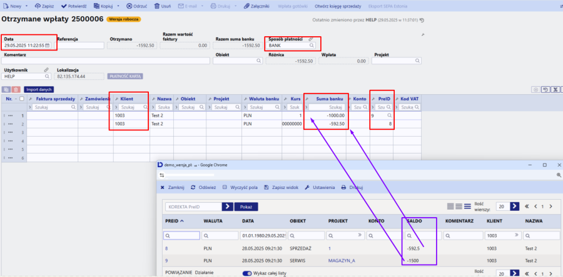The image size is (563, 277).
Task: Click the Chrome zoom magnifier icon in popup
Action: 559,175
